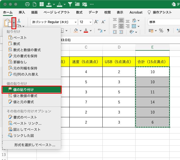Select cell showing 14 in column E

click(x=152, y=102)
